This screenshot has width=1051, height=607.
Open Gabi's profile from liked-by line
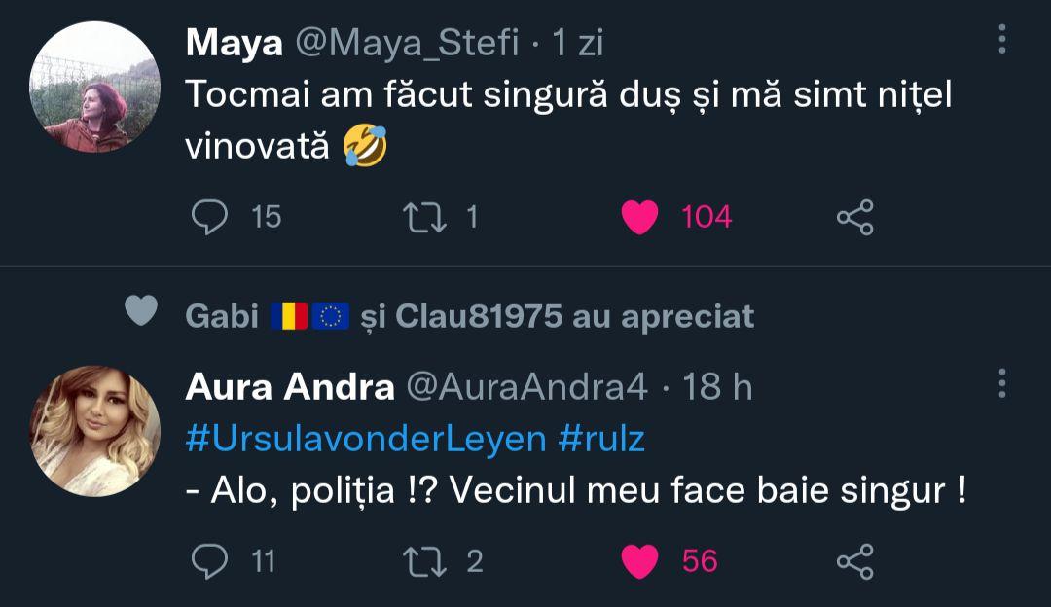click(221, 315)
